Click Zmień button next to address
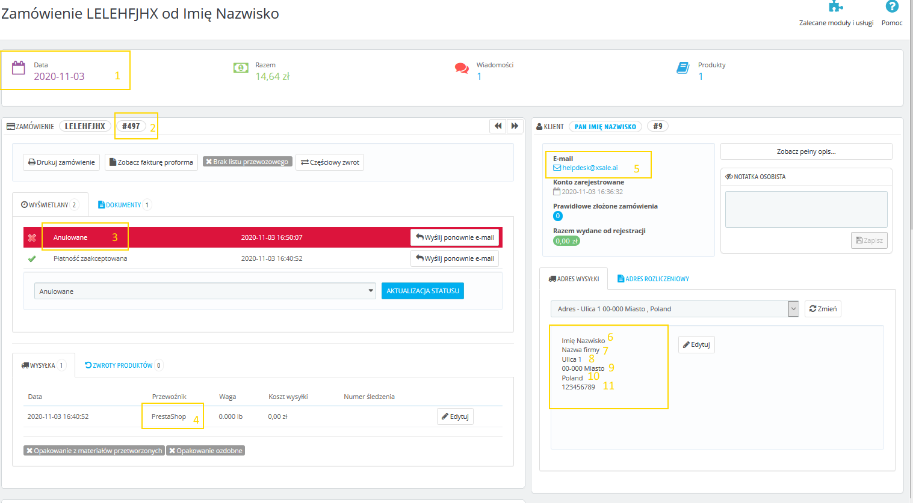Viewport: 913px width, 503px height. coord(823,309)
